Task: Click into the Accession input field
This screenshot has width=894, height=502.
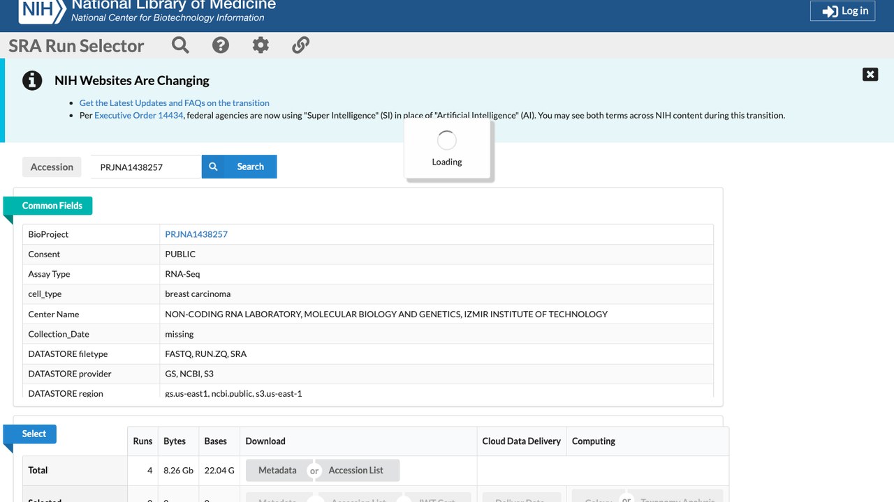Action: pos(146,167)
